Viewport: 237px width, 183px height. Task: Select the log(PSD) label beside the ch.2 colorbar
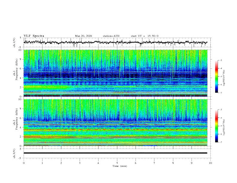(x=224, y=127)
